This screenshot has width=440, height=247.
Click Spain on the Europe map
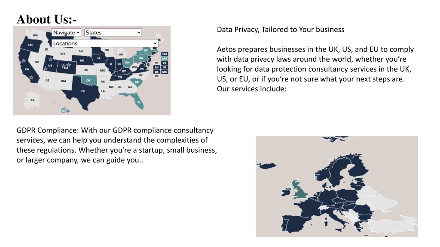293,223
